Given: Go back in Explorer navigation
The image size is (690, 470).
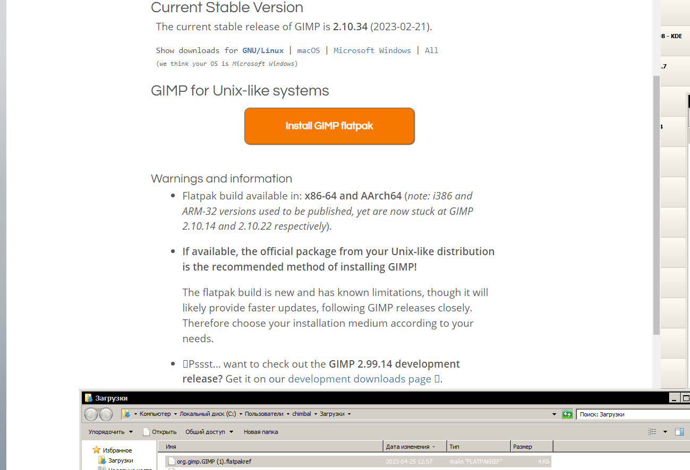Looking at the screenshot, I should pos(91,414).
